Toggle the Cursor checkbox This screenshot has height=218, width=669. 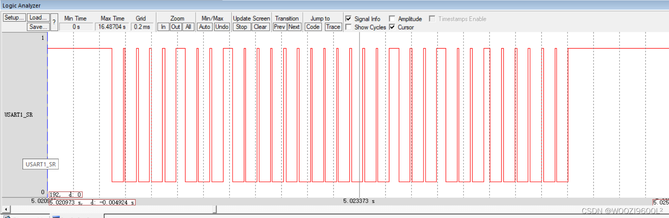click(x=392, y=27)
